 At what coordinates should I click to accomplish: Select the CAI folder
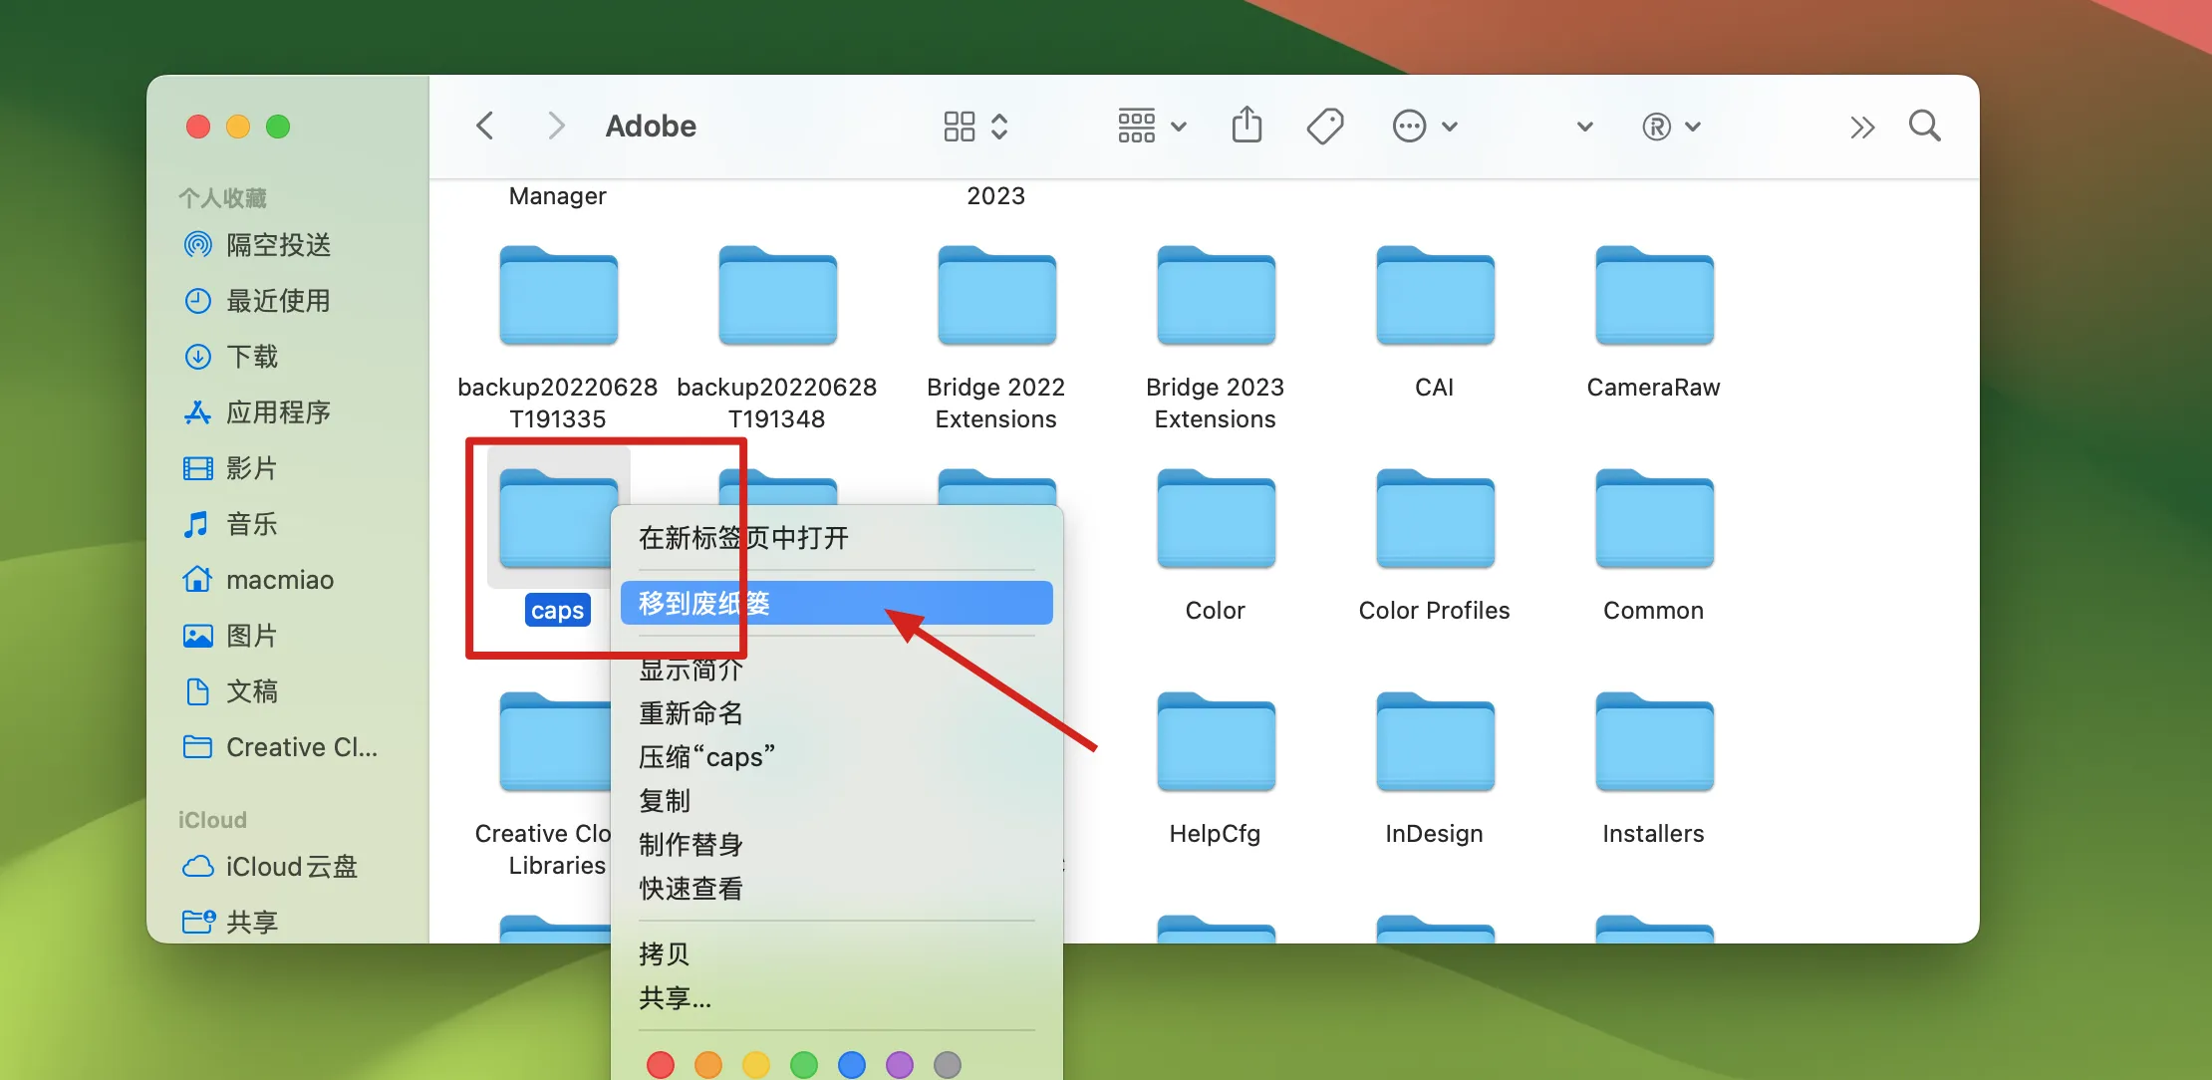[1435, 296]
